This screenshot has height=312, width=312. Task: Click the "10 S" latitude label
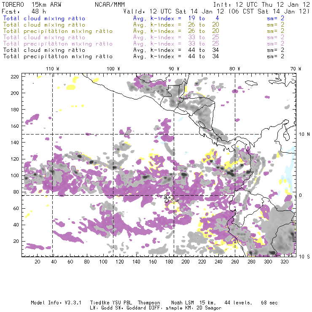click(x=304, y=257)
